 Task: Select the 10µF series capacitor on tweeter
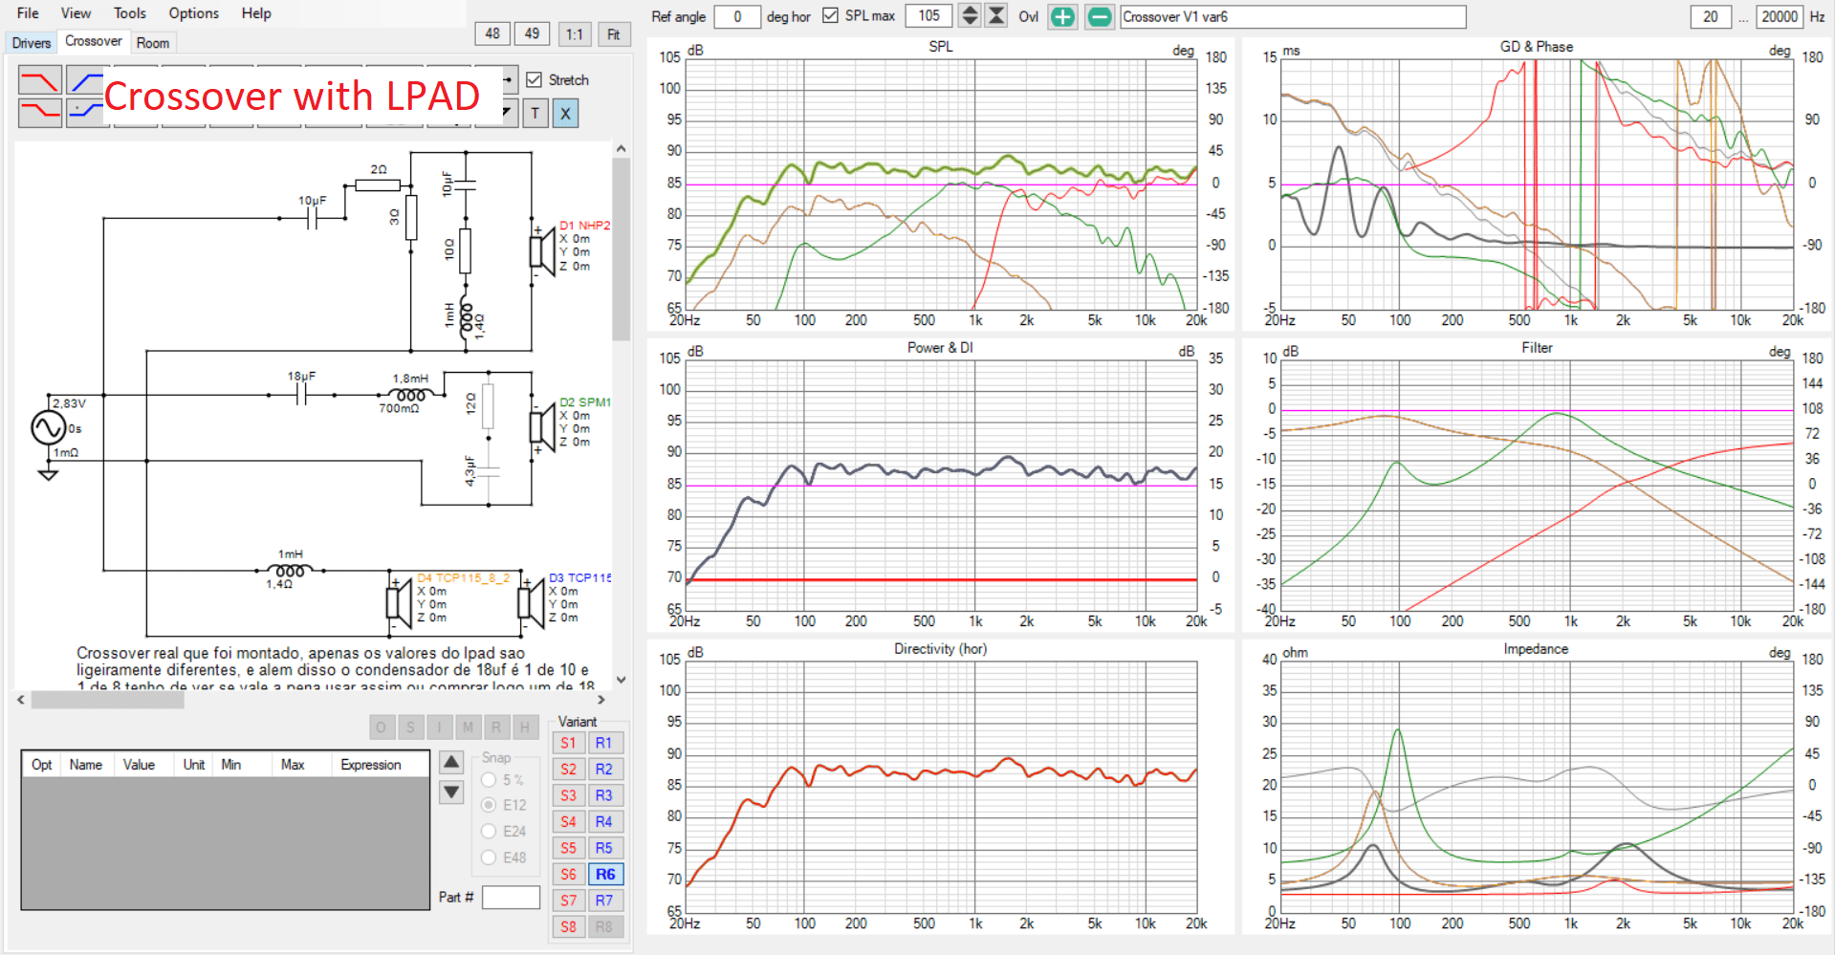(312, 219)
